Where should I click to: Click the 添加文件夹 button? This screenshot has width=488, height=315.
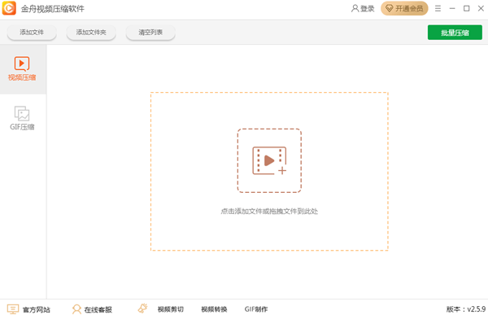(91, 33)
